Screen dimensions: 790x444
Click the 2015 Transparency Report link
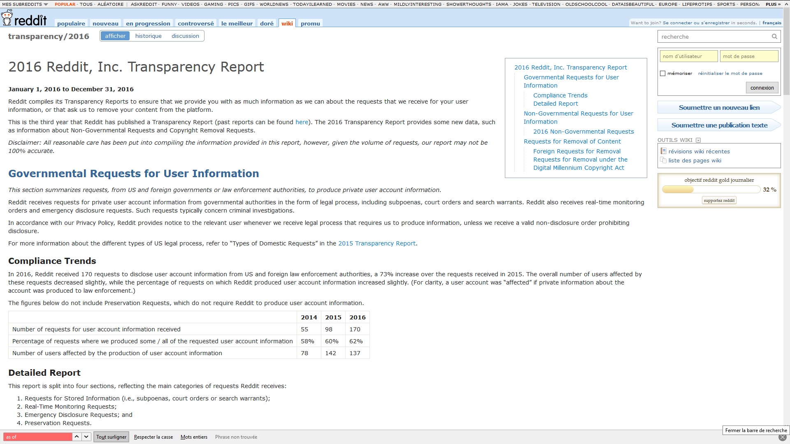(377, 243)
